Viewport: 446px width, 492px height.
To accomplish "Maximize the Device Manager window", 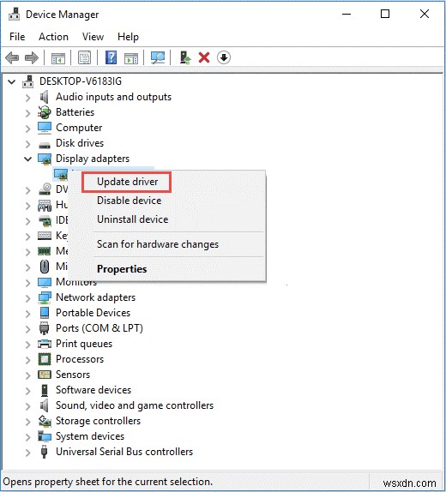I will pos(385,14).
